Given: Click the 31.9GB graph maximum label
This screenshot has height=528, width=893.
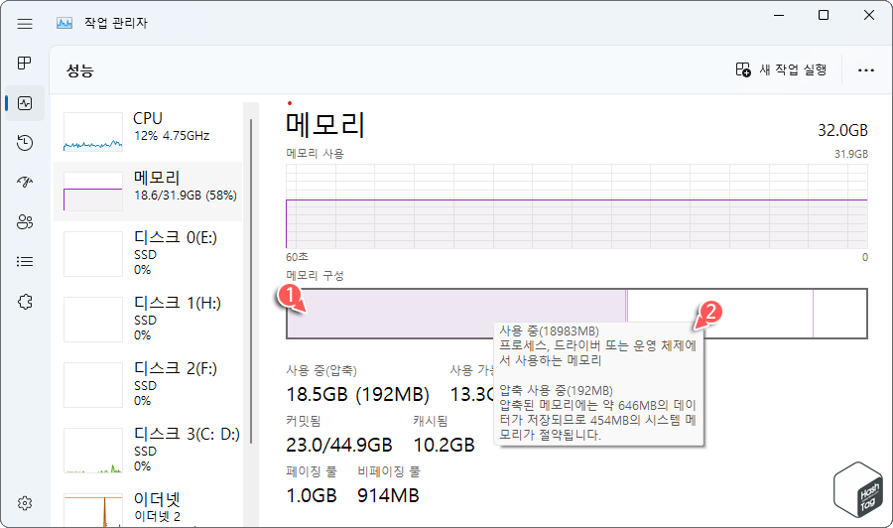Looking at the screenshot, I should pyautogui.click(x=851, y=154).
